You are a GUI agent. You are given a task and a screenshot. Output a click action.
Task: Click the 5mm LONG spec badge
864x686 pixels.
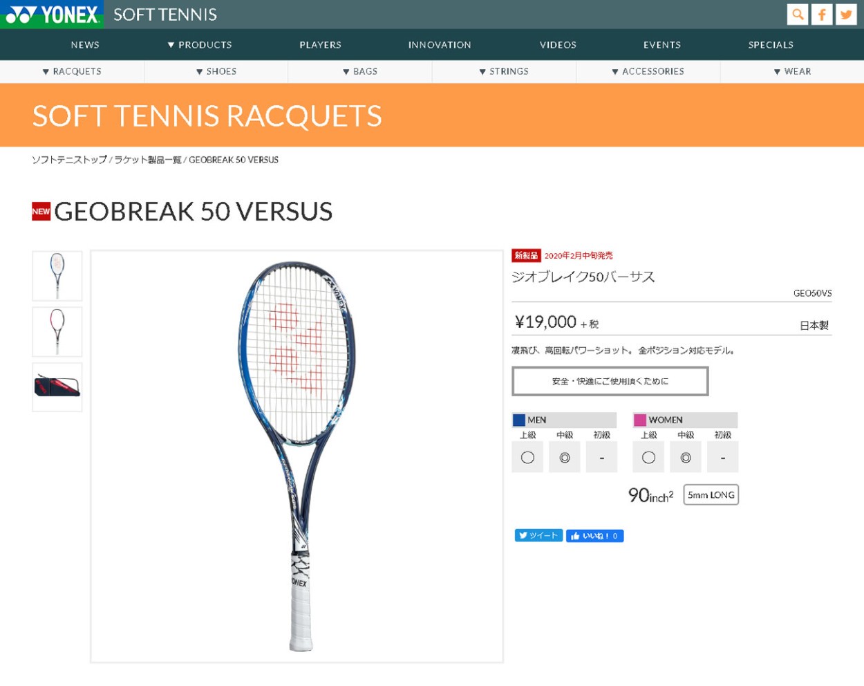[711, 495]
